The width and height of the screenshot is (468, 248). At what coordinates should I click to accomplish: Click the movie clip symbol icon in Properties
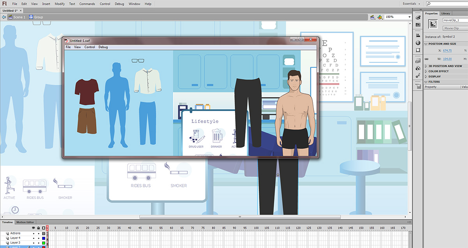(433, 24)
